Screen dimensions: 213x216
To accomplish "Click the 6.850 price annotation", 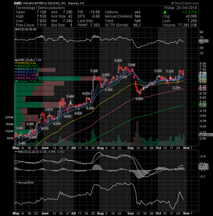I will pos(106,75).
